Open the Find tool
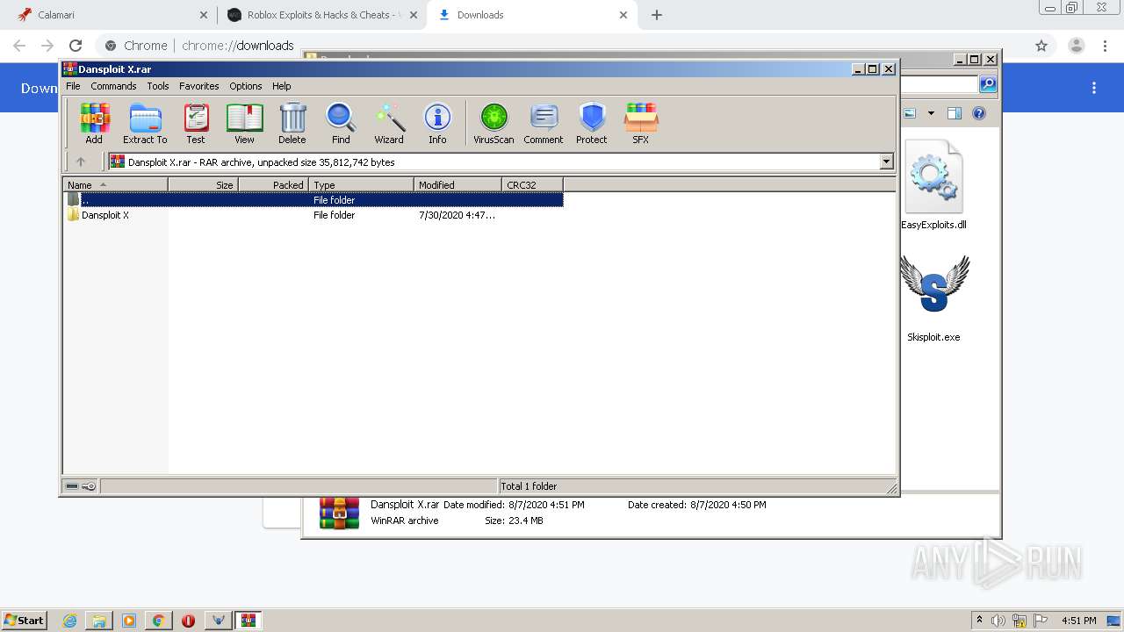1124x632 pixels. pyautogui.click(x=341, y=123)
